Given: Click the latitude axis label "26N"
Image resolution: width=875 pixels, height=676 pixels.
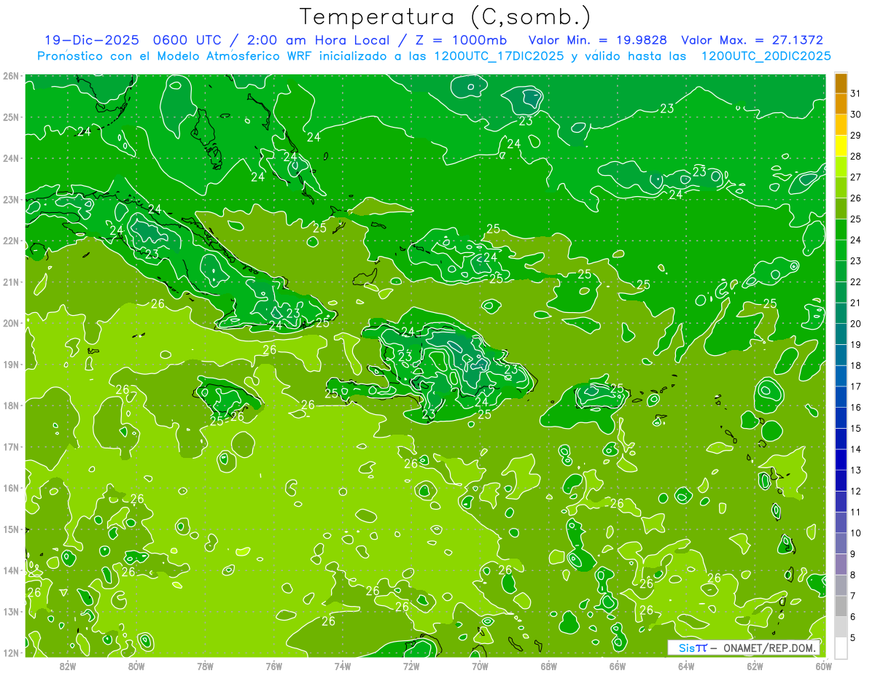Looking at the screenshot, I should pos(10,76).
